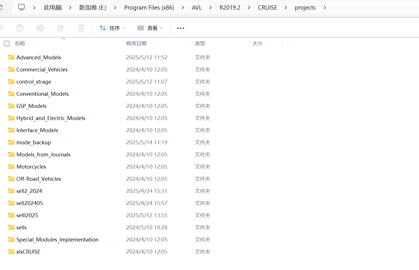Sort by the 大小 column header
The image size is (419, 270).
click(257, 43)
